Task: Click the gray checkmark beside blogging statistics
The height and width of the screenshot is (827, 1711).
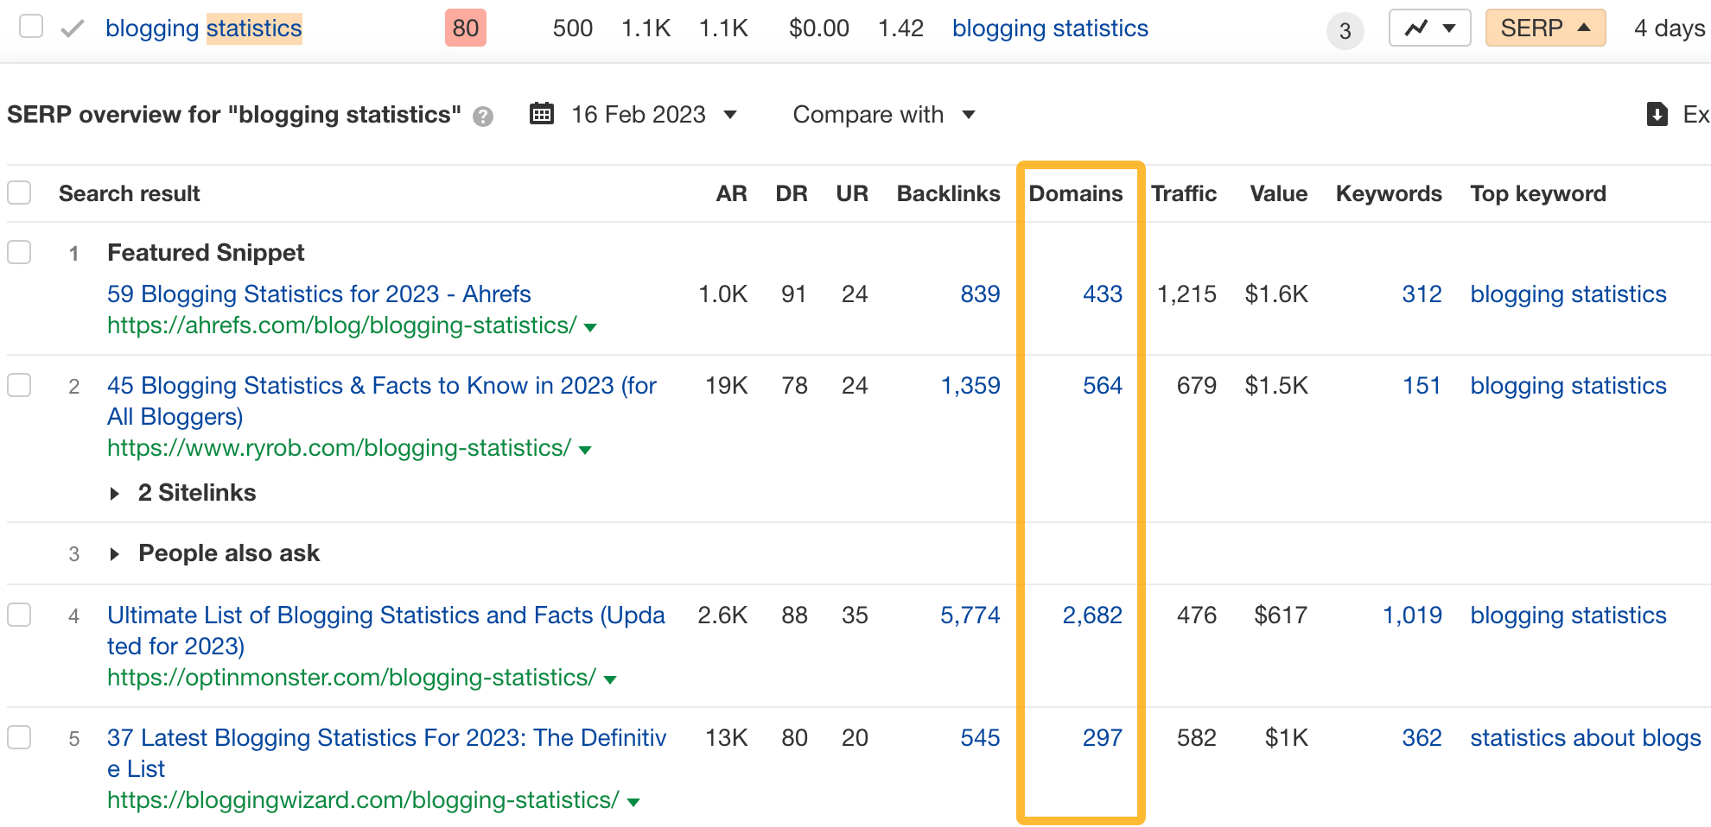Action: 72,27
